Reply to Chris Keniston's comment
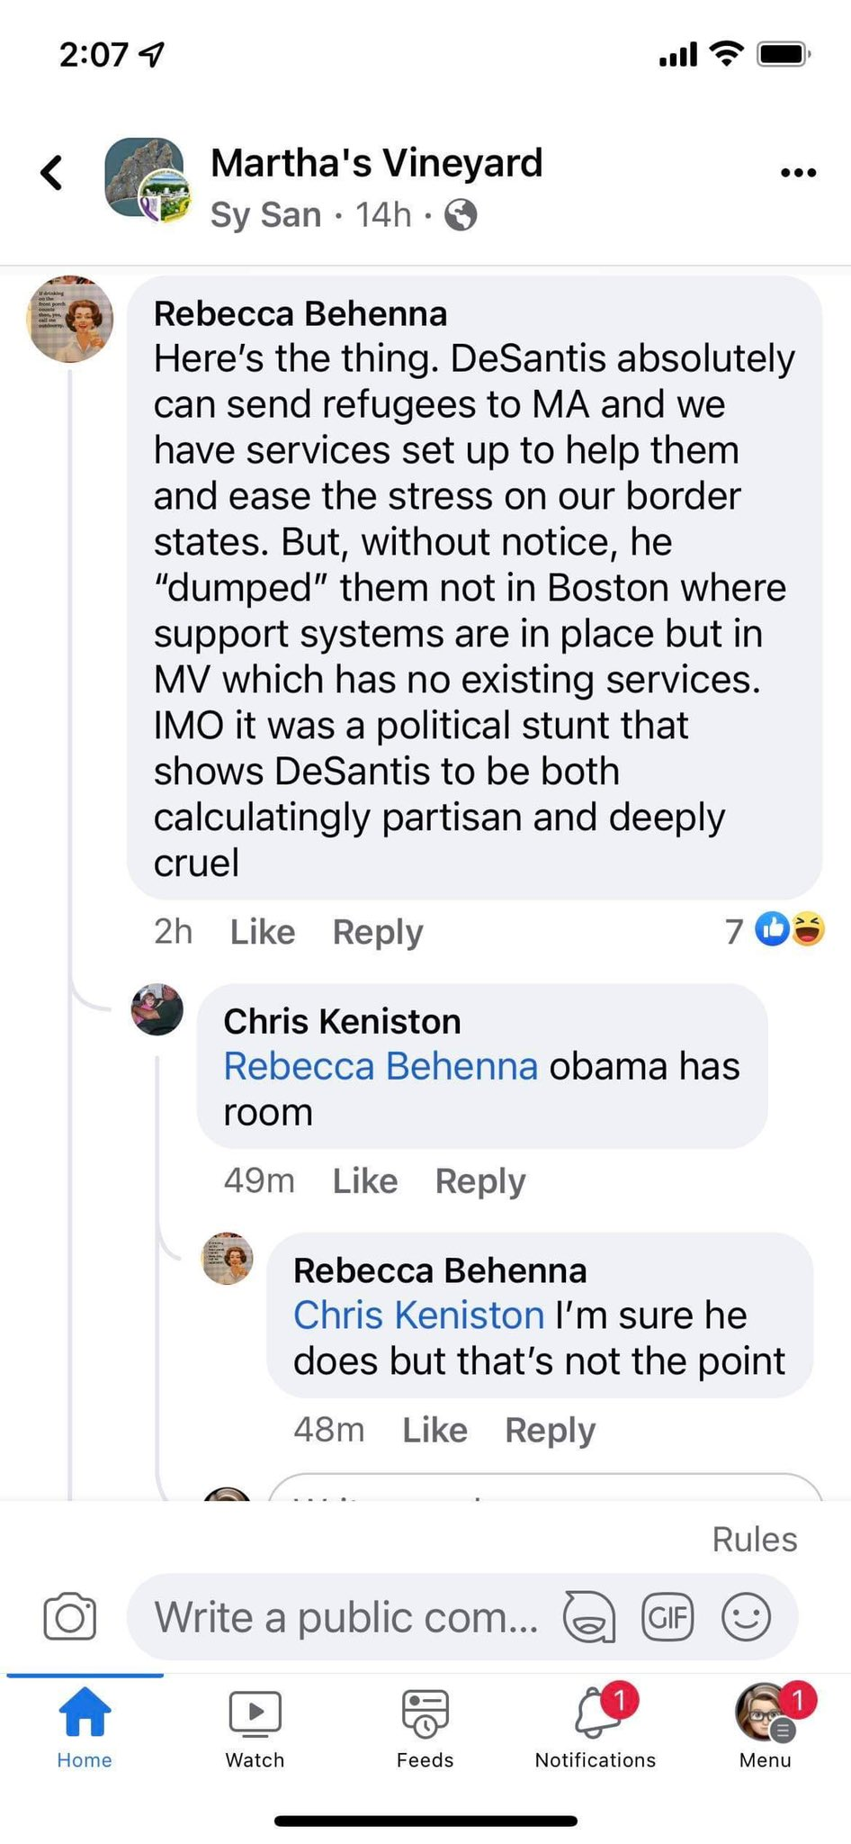Viewport: 851px width, 1844px height. pyautogui.click(x=480, y=1180)
